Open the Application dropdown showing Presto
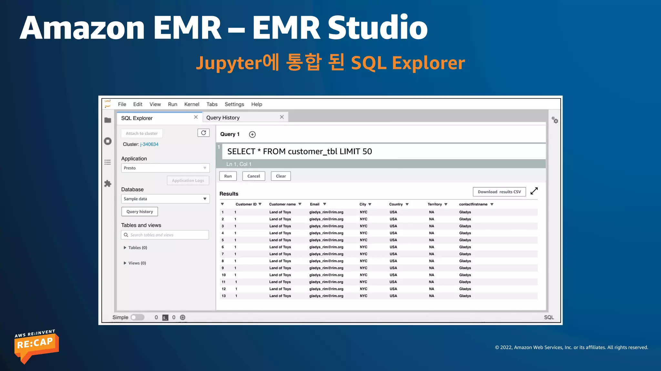The width and height of the screenshot is (661, 371). coord(165,168)
